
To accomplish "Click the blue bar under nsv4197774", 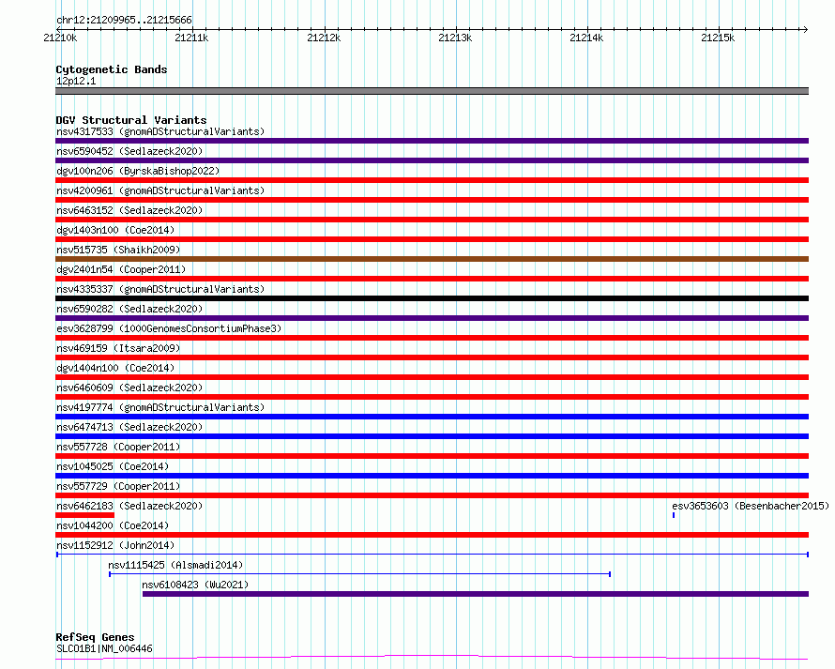I will 432,417.
